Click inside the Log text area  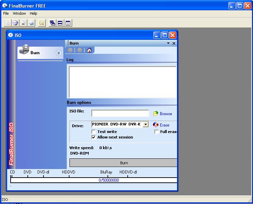pyautogui.click(x=123, y=82)
